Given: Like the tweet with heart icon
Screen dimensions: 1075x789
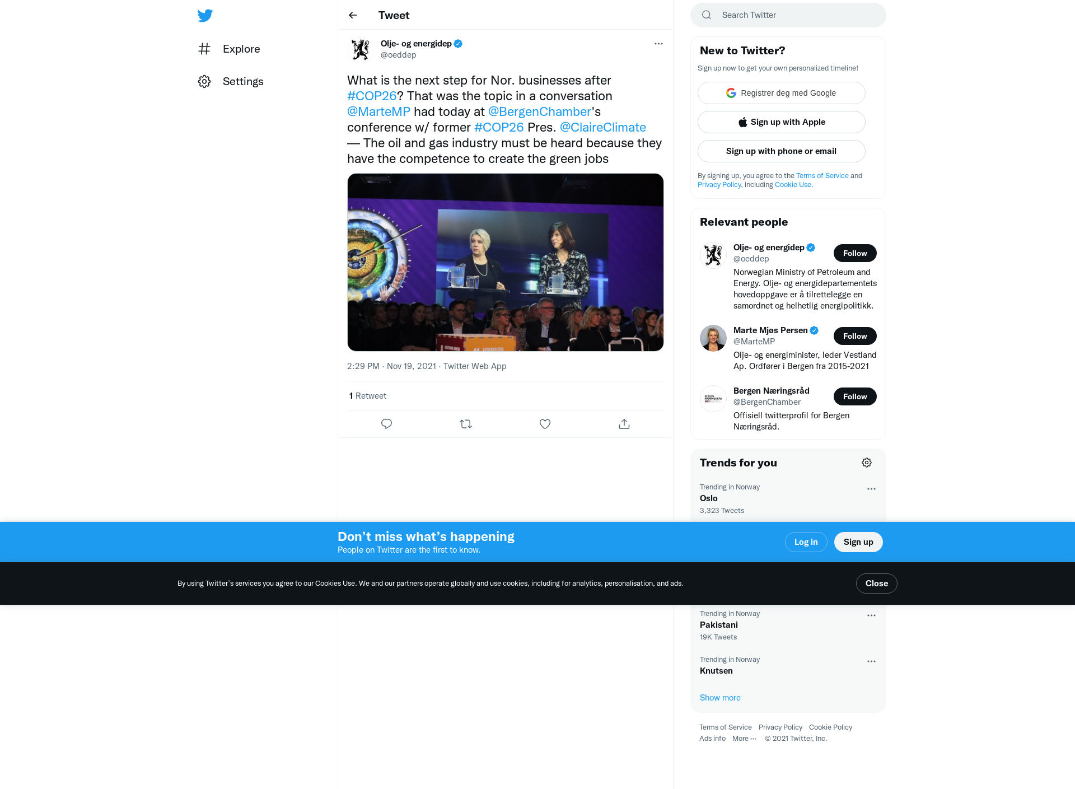Looking at the screenshot, I should [x=545, y=424].
